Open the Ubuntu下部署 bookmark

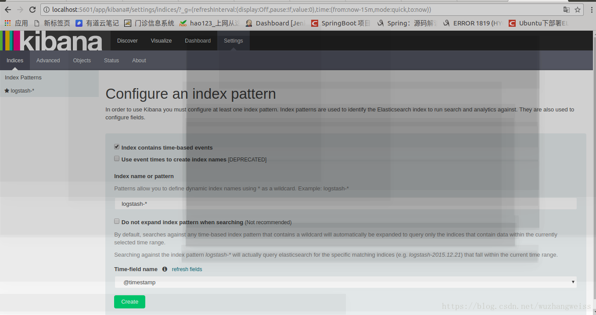[539, 23]
